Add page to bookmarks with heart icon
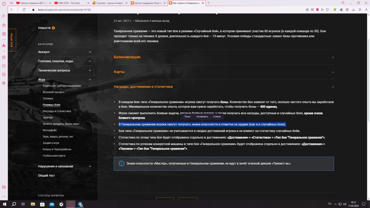This screenshot has height=208, width=370. (327, 10)
